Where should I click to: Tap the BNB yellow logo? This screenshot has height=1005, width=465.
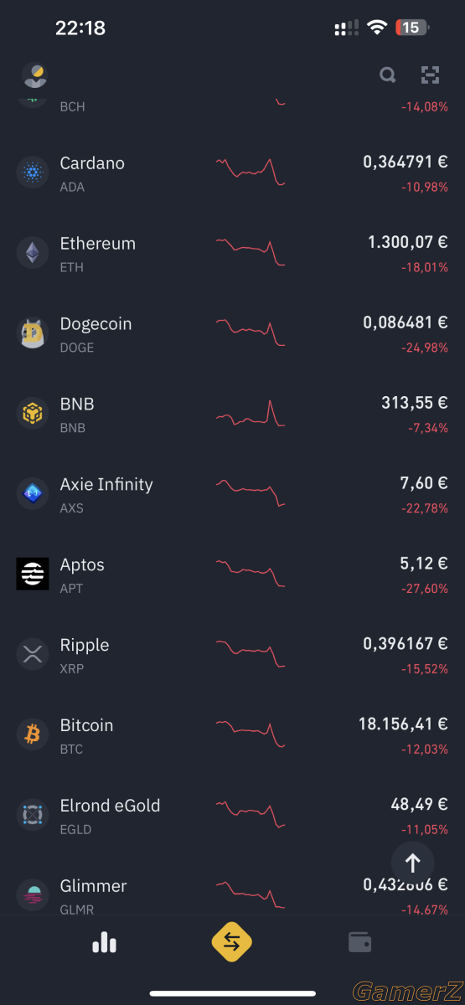coord(33,414)
